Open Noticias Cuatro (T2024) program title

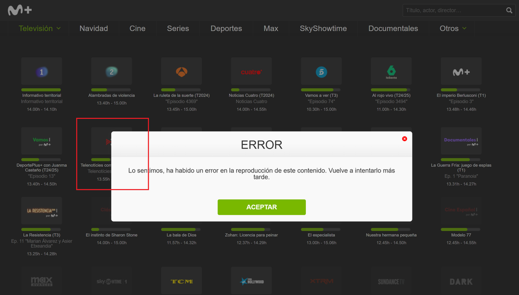pyautogui.click(x=251, y=95)
